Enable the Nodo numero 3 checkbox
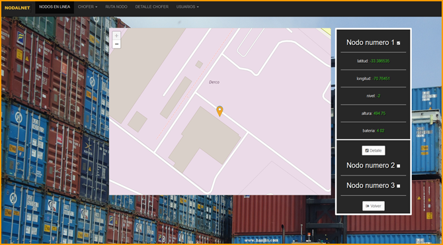Screen dimensions: 443x245 398,186
